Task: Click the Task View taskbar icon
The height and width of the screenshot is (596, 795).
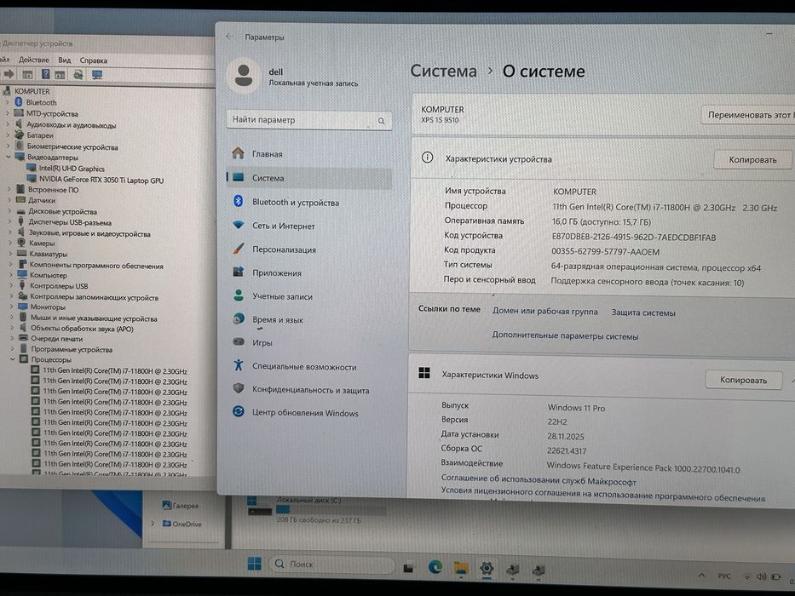Action: pyautogui.click(x=409, y=567)
